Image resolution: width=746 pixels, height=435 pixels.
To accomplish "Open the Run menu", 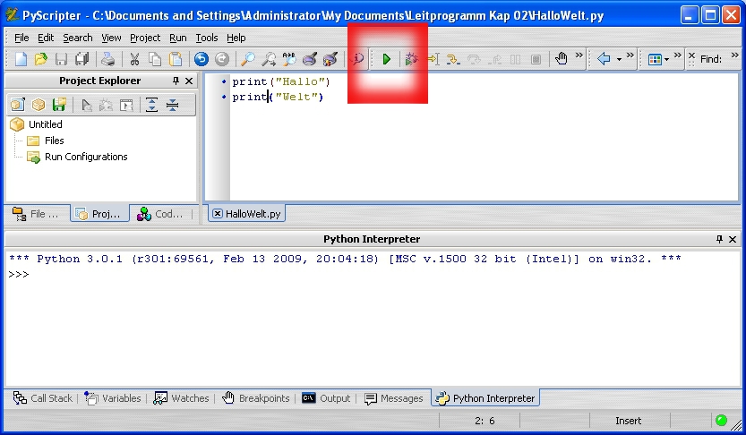I will click(x=177, y=38).
